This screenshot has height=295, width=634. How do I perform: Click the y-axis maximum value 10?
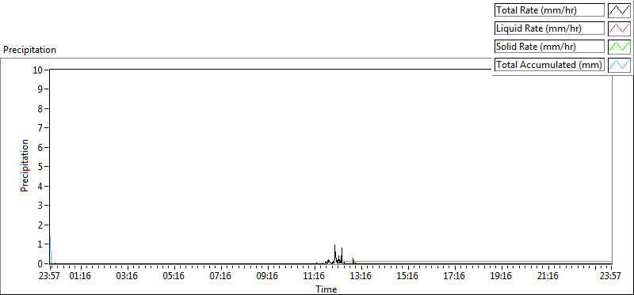(x=38, y=70)
